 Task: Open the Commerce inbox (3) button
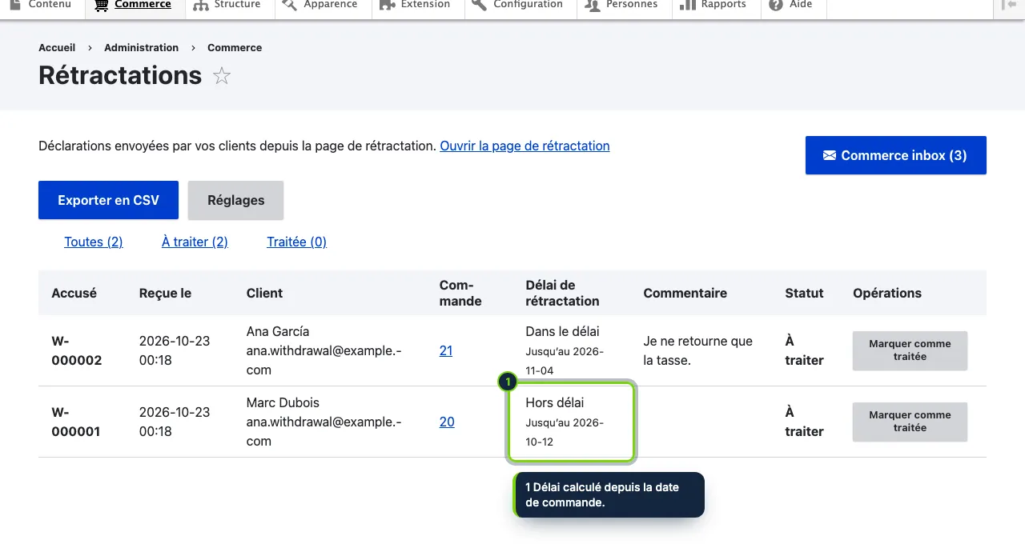(x=896, y=155)
